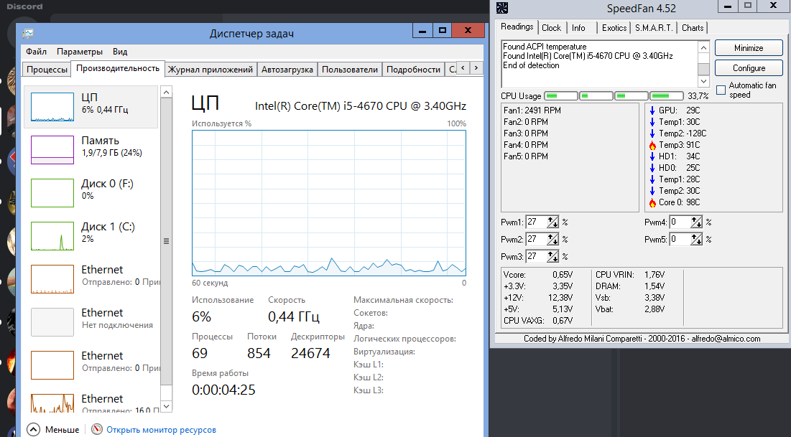Image resolution: width=791 pixels, height=437 pixels.
Task: Click the Pwm1 value input field
Action: click(536, 222)
